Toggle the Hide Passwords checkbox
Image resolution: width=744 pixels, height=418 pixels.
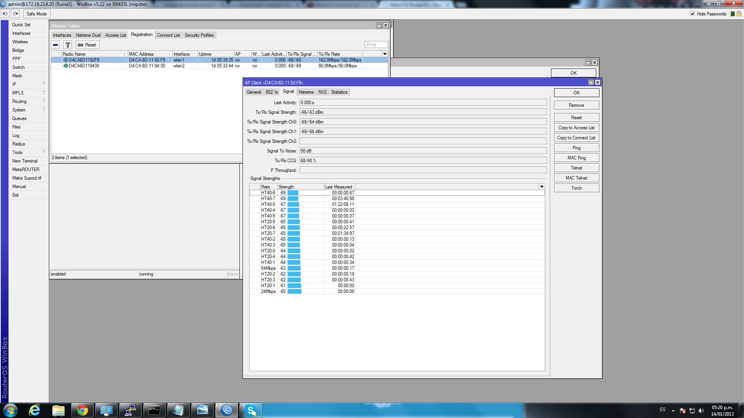[x=692, y=14]
